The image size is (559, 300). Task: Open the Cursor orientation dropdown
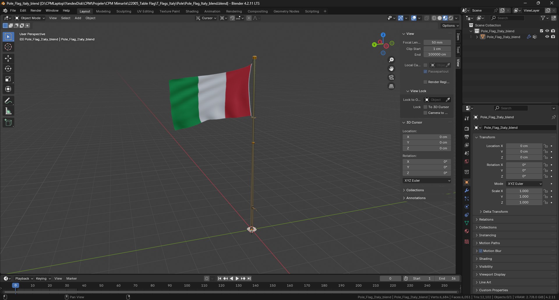click(206, 18)
